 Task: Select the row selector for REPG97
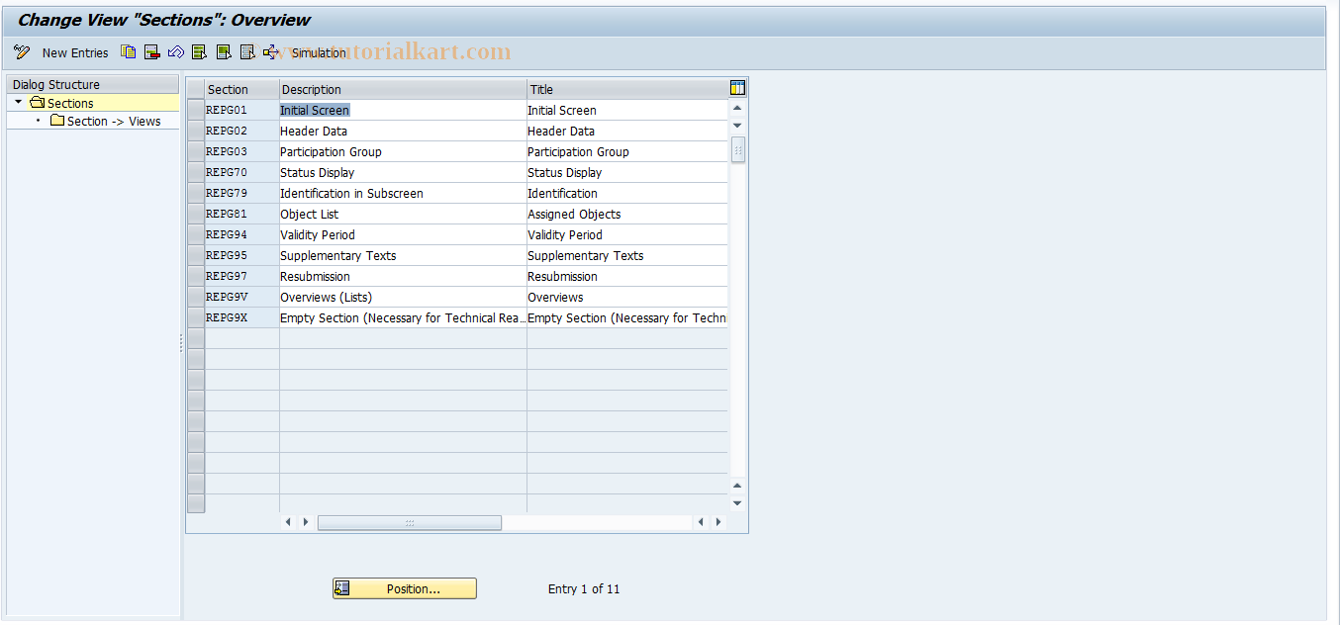point(196,276)
